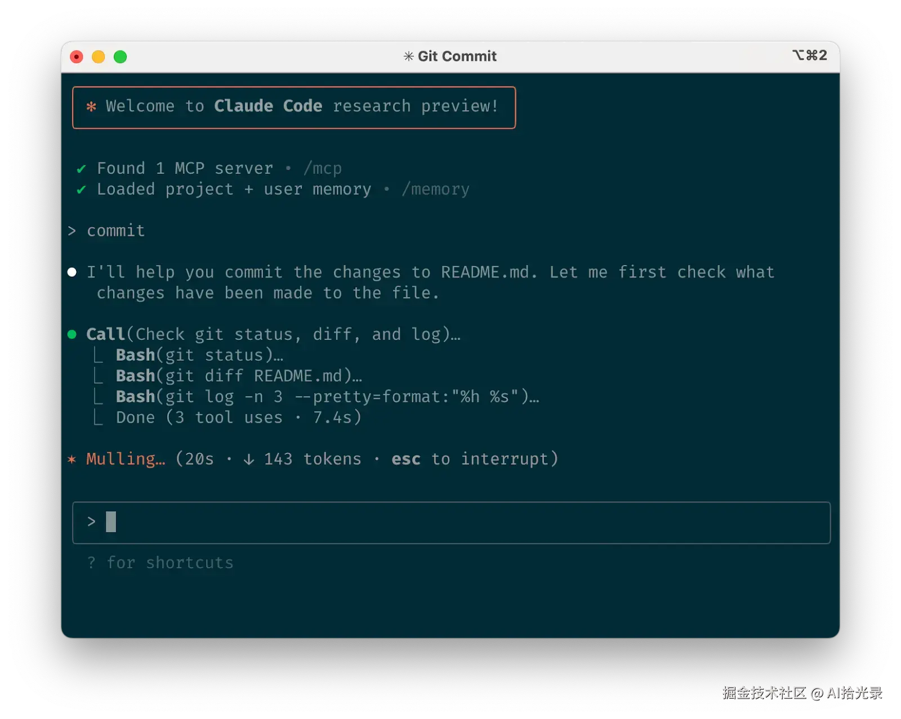This screenshot has height=719, width=901.
Task: Click the Done (3 tool uses · 7.4s) line
Action: click(x=238, y=417)
